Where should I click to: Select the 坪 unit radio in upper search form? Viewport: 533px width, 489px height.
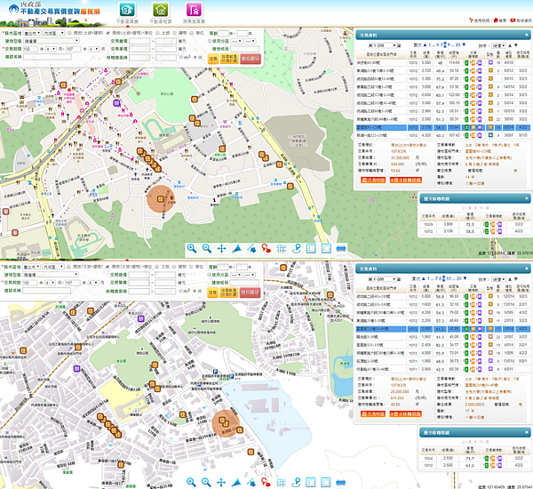coord(195,58)
